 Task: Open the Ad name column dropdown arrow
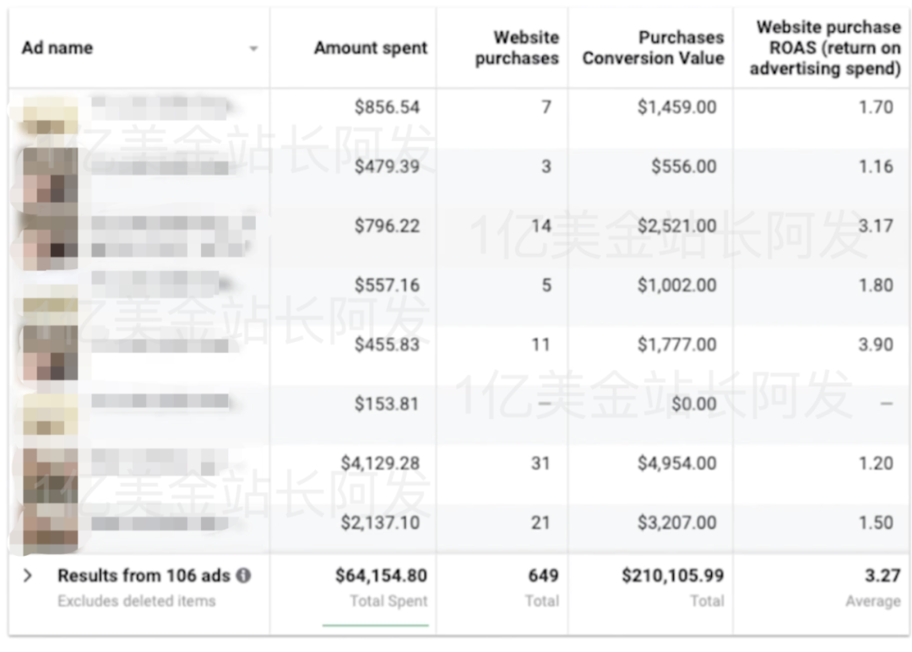253,49
